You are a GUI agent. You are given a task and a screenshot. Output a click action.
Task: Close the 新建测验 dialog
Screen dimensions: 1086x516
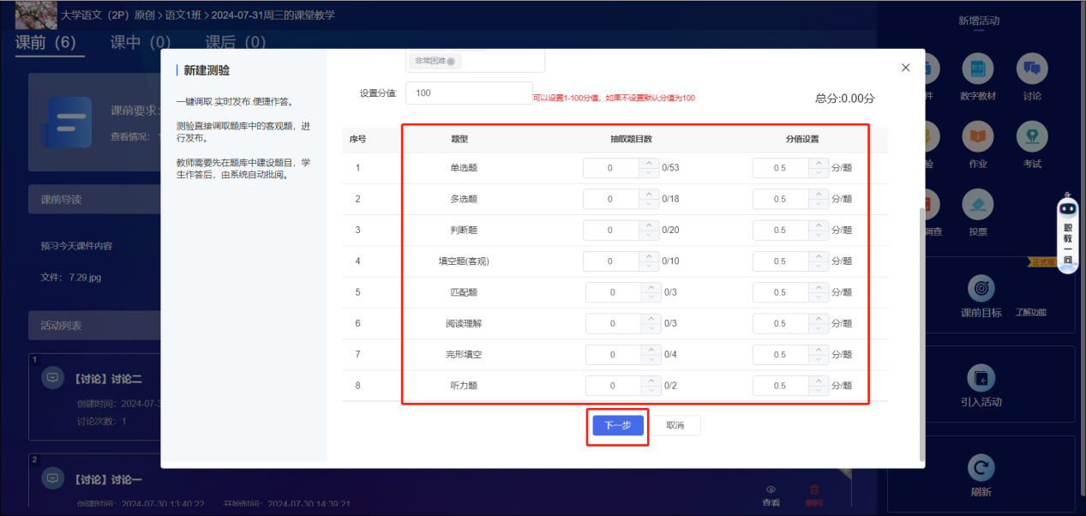coord(905,68)
